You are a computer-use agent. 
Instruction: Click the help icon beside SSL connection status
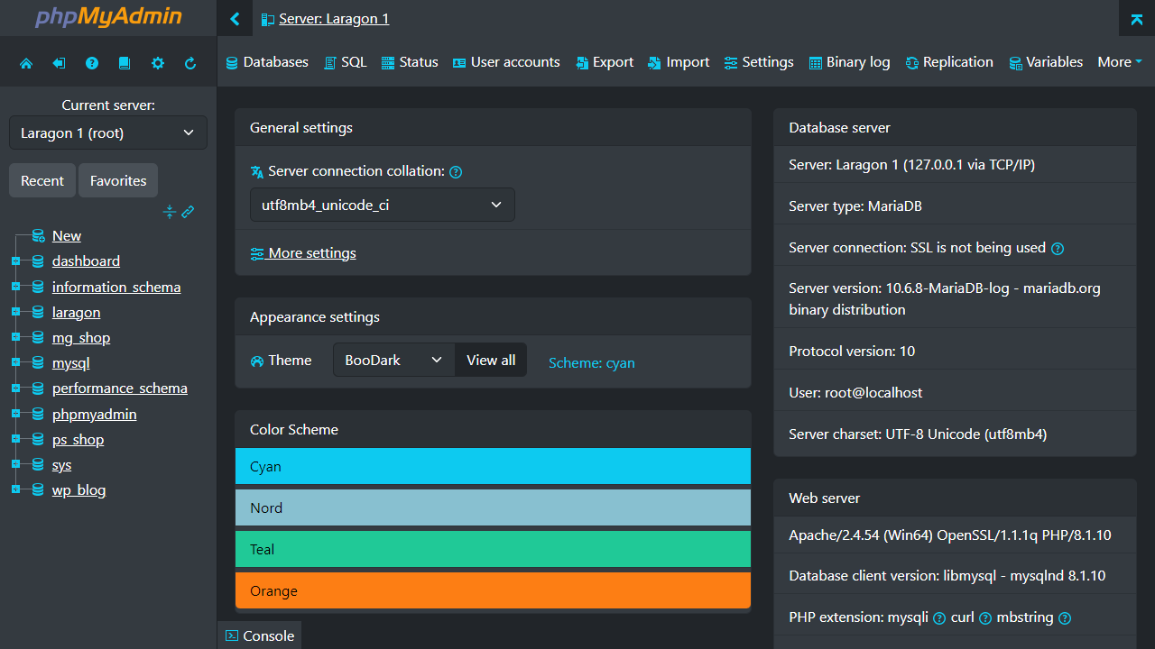[x=1057, y=248]
